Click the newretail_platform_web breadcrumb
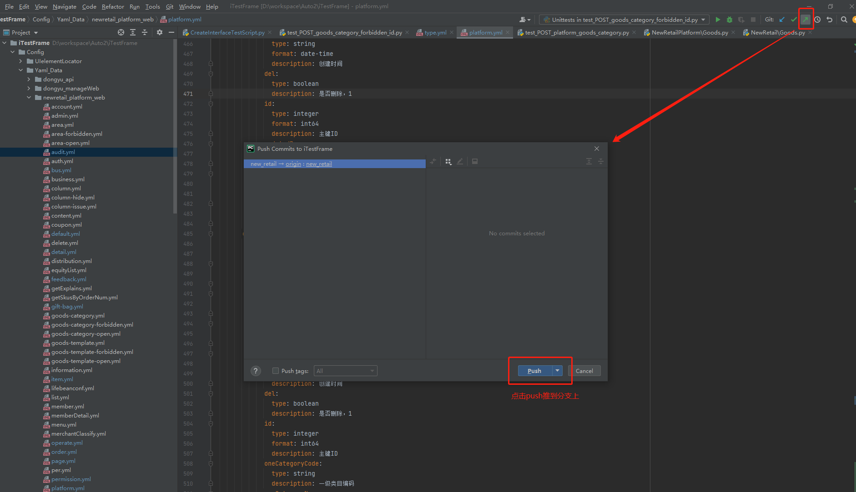Image resolution: width=856 pixels, height=492 pixels. [x=123, y=19]
